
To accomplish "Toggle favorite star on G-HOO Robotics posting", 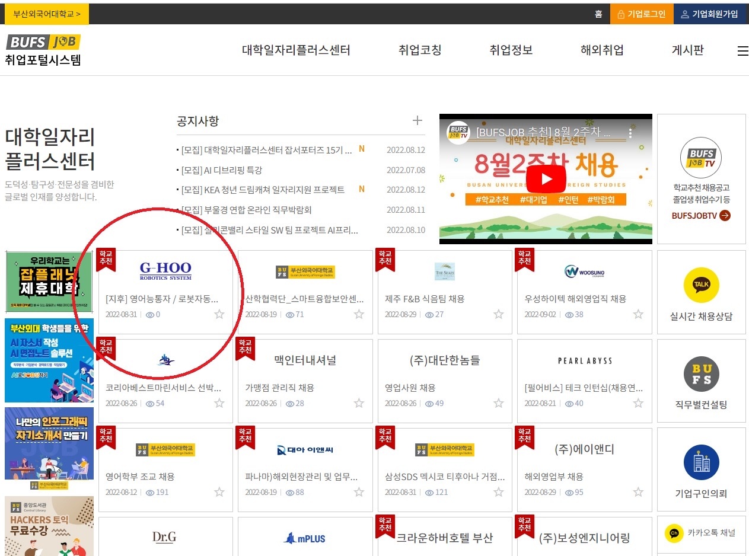I will point(219,314).
